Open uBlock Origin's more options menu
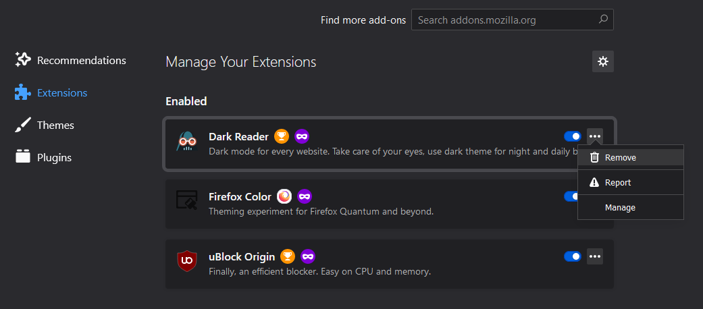The height and width of the screenshot is (309, 703). click(x=594, y=256)
